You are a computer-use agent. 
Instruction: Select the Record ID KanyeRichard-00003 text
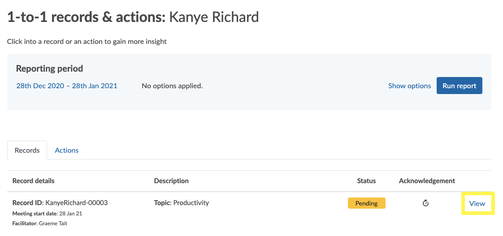pos(60,203)
